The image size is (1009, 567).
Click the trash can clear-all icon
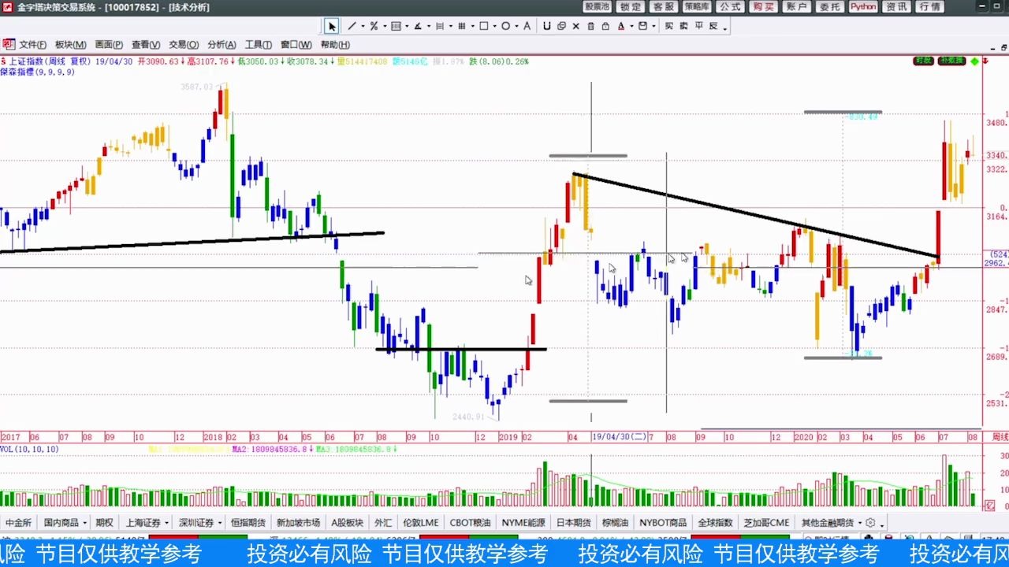(x=590, y=26)
